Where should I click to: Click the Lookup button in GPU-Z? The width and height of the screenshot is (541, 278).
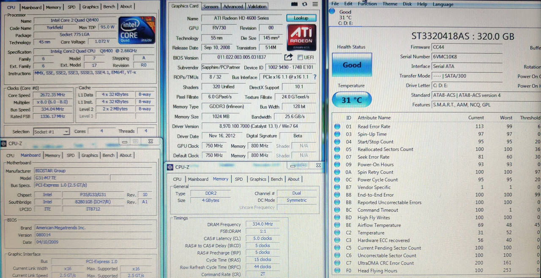[301, 18]
